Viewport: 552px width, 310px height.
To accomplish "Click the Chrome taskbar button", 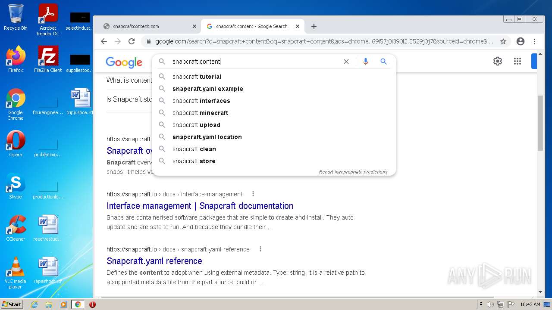I will pyautogui.click(x=78, y=304).
